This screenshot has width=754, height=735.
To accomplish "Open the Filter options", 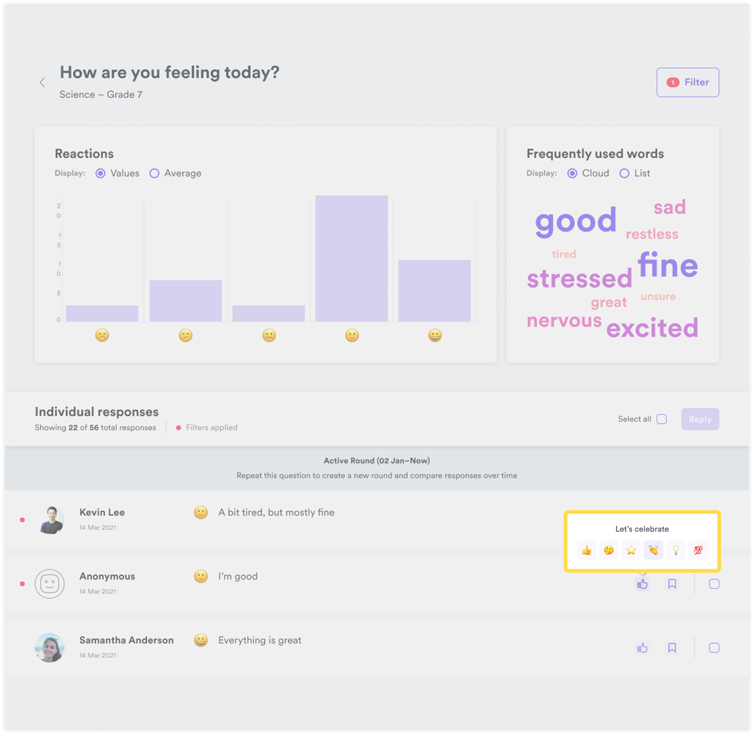I will coord(687,82).
